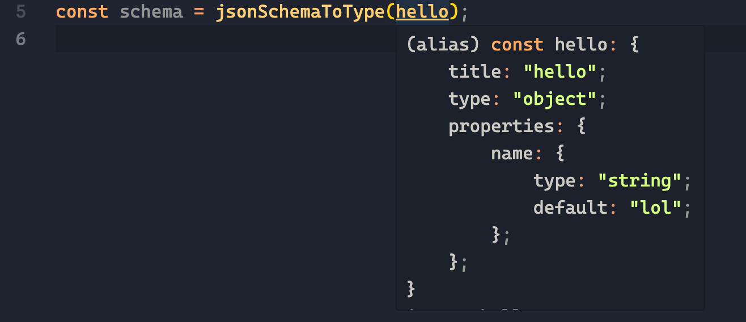Click the jsonSchemaToType function name
The width and height of the screenshot is (746, 322).
pos(300,12)
